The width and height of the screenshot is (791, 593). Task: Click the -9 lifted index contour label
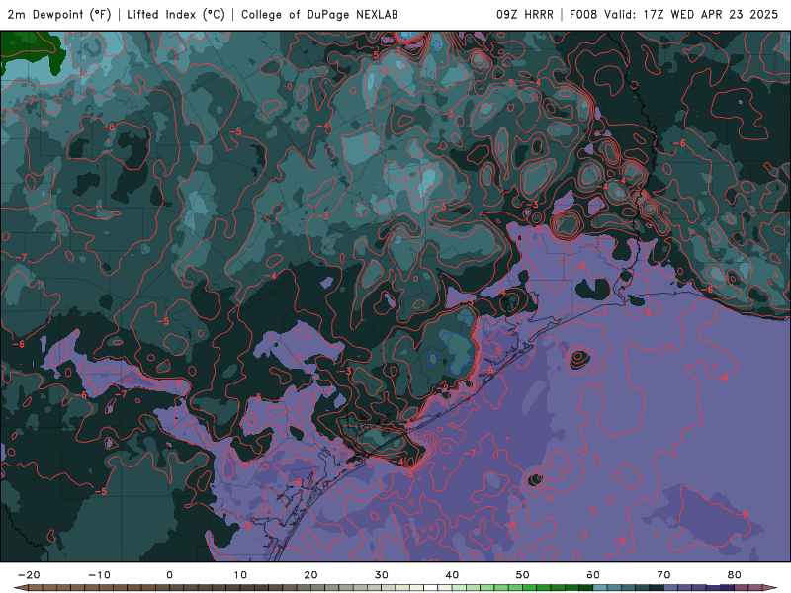(743, 514)
